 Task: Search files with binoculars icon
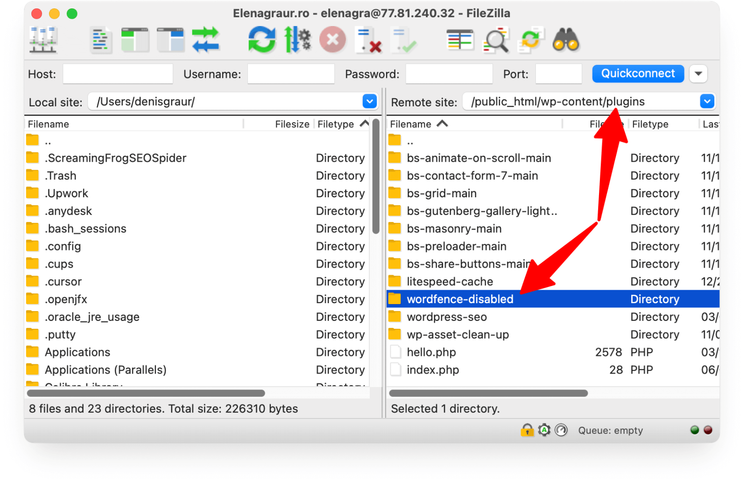coord(566,40)
